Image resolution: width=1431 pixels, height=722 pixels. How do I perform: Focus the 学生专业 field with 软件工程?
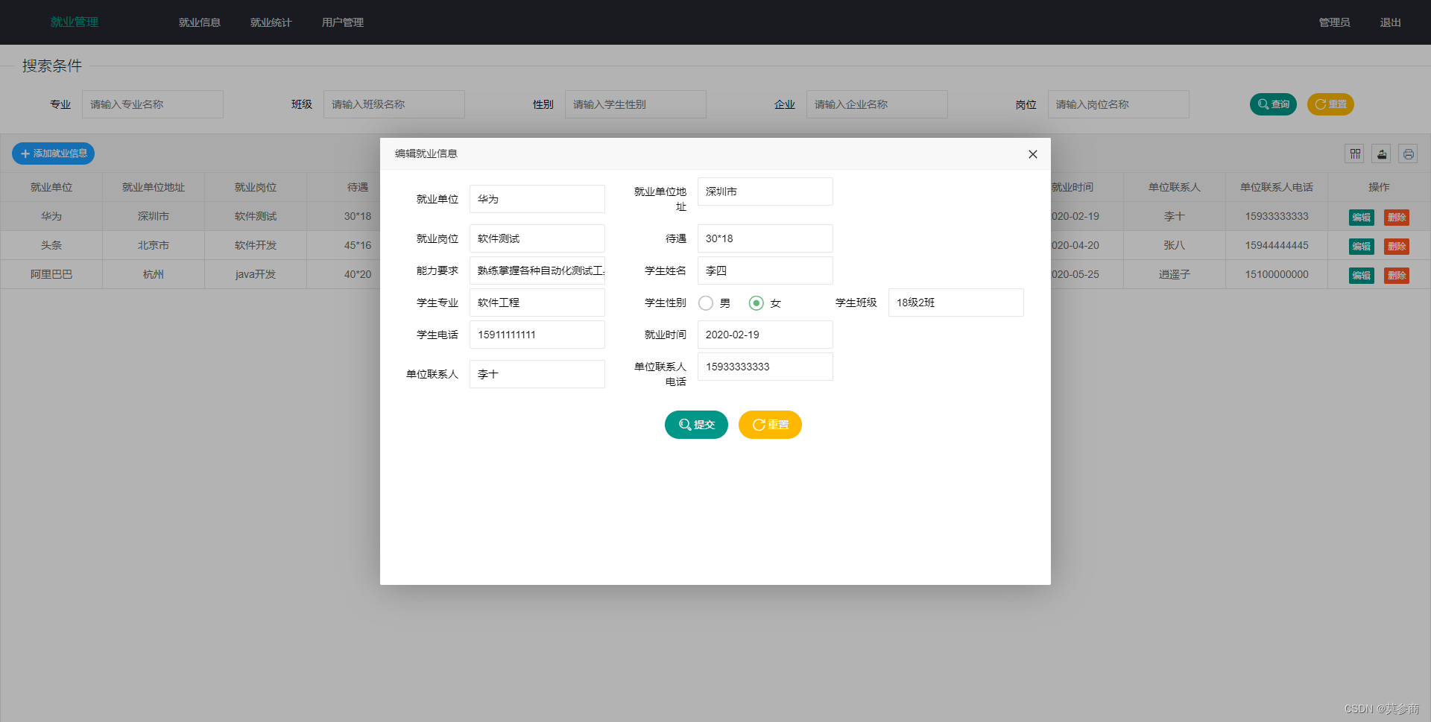pos(537,303)
